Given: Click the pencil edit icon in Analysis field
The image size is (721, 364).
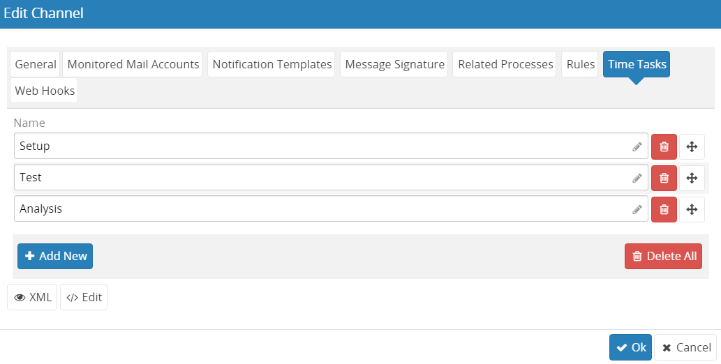Looking at the screenshot, I should point(637,209).
